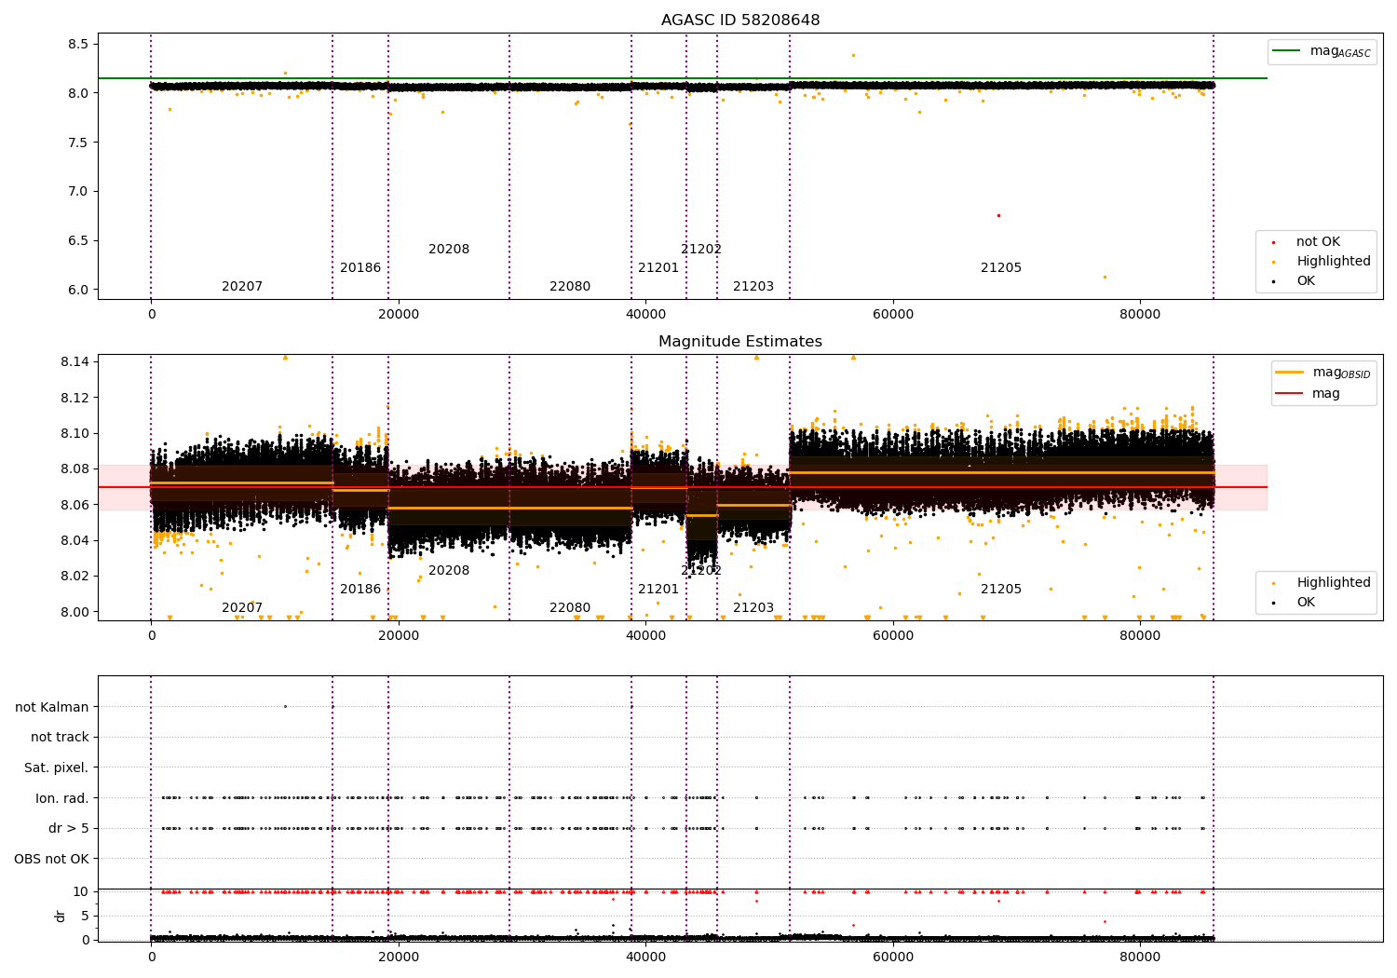Click the tick label 5 on dr axis
Image resolution: width=1397 pixels, height=978 pixels.
point(85,917)
